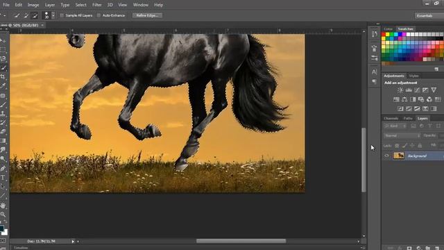
Task: Switch to the Paths tab
Action: [408, 118]
